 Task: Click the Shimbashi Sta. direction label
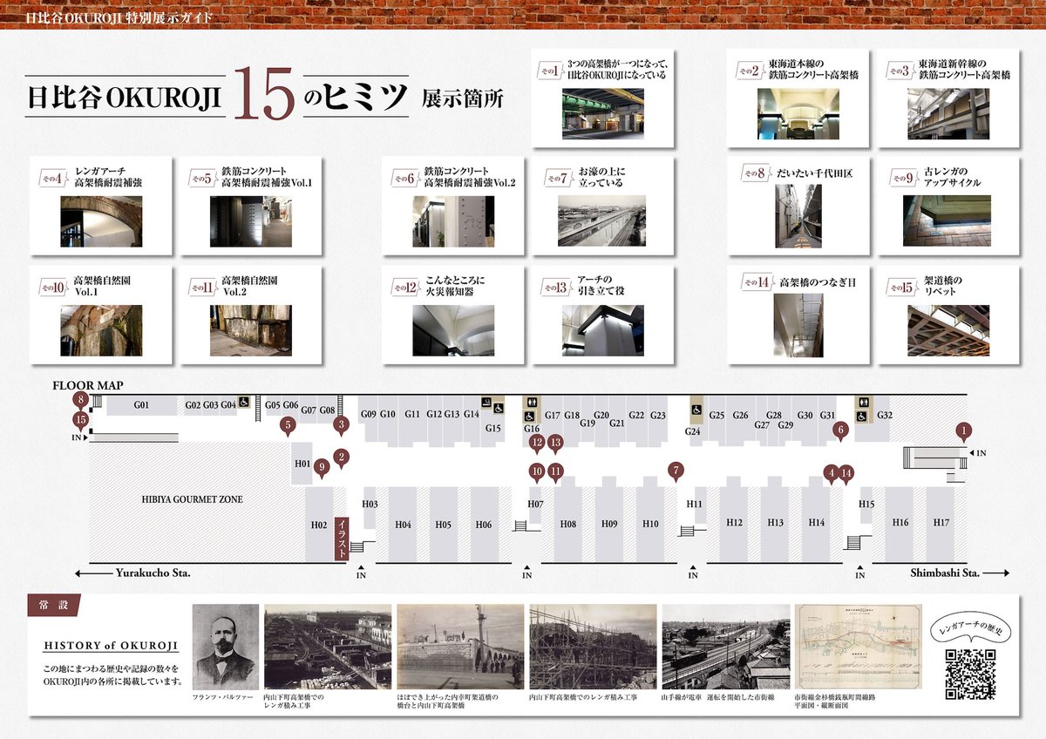pyautogui.click(x=946, y=573)
